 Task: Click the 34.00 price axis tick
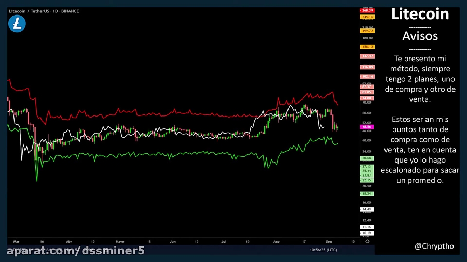(367, 152)
